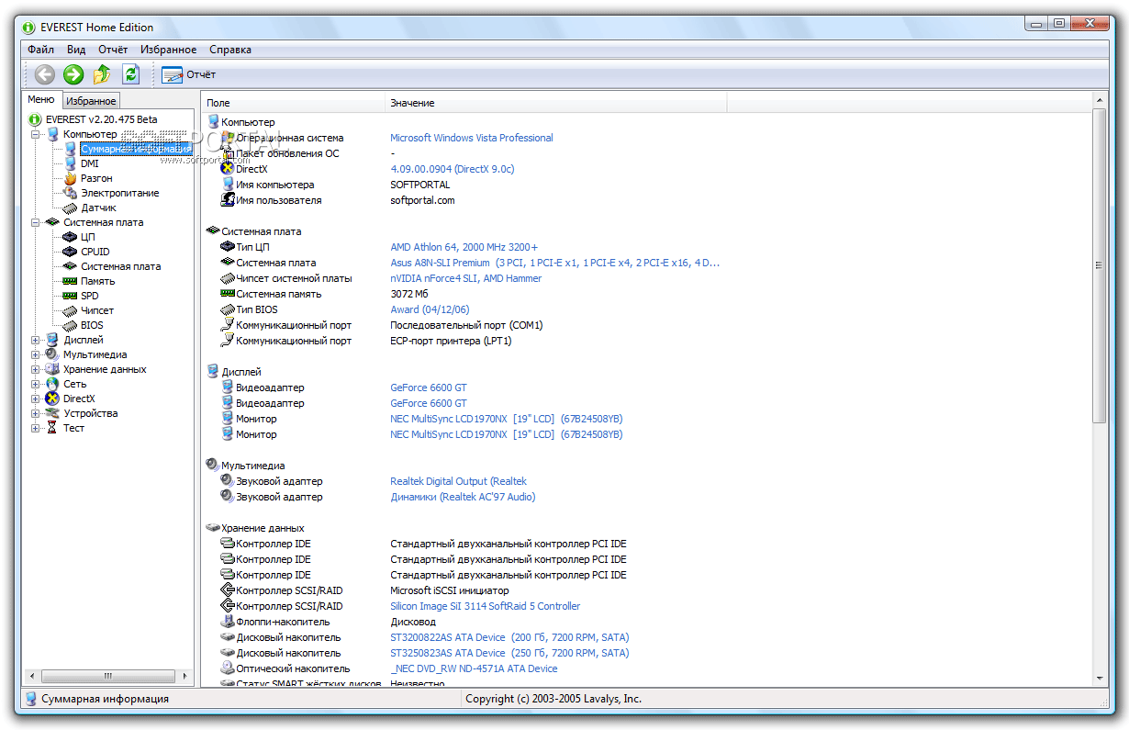The height and width of the screenshot is (730, 1129).
Task: Select the Хранение данных icon in tree
Action: click(52, 369)
